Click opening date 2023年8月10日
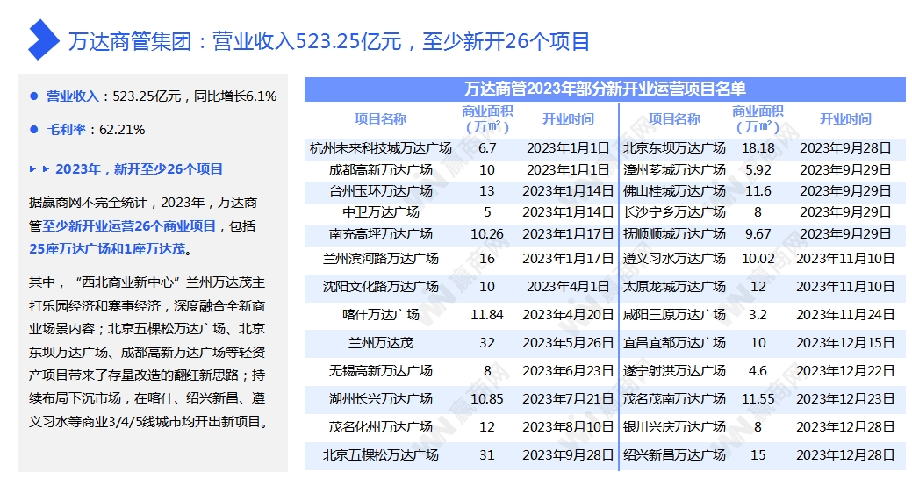The width and height of the screenshot is (912, 486). (568, 426)
